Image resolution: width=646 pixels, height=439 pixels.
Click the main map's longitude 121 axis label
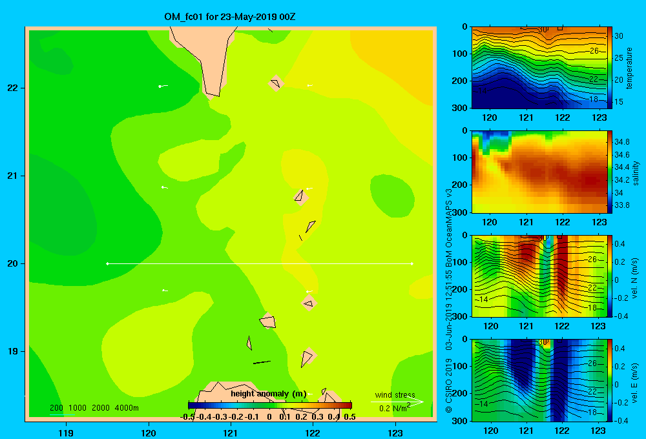pyautogui.click(x=231, y=433)
